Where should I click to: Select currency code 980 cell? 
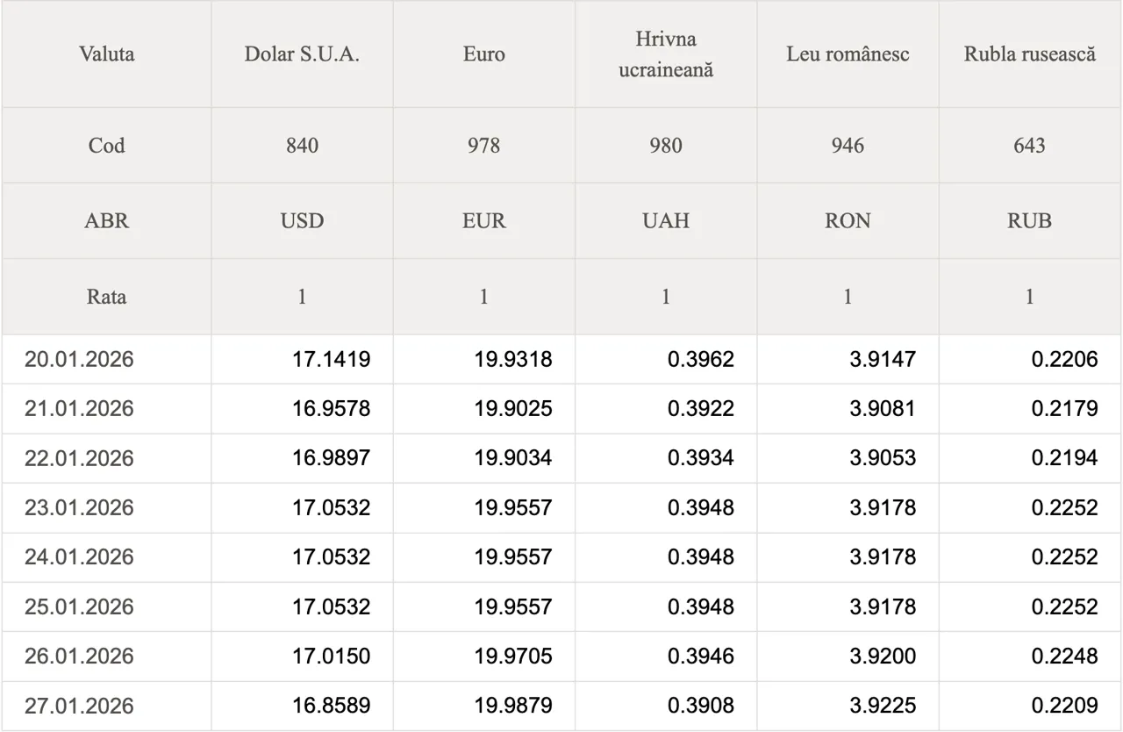pyautogui.click(x=666, y=146)
